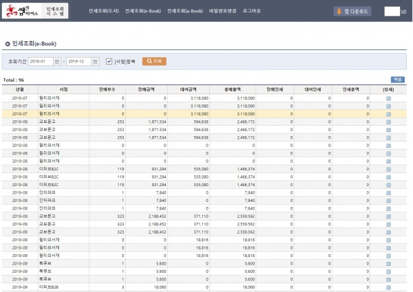Click the start date input field

pos(41,62)
